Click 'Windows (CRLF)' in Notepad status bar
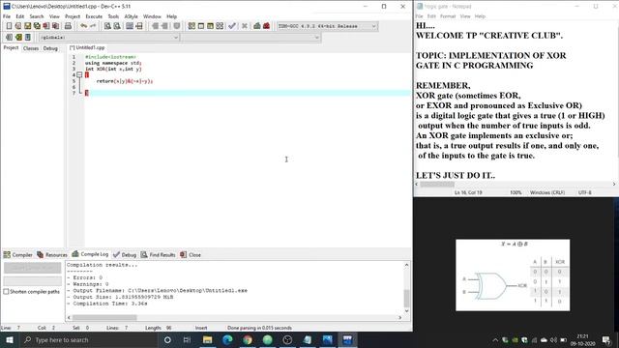Screen dimensions: 619x348 click(x=547, y=192)
